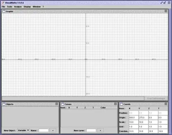Viewport: 172px width, 135px height.
Task: Click the Position T field
Action: pos(163,113)
